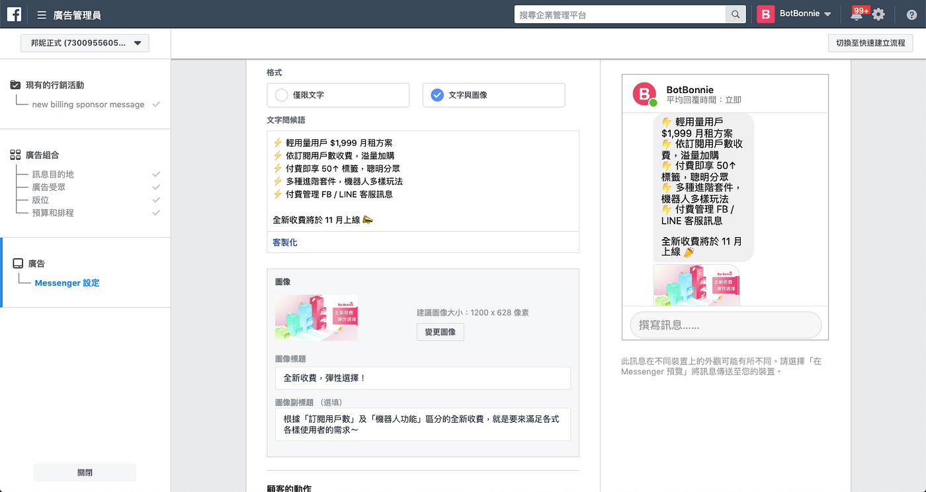Click the 關閉 button
The image size is (926, 492).
[85, 472]
